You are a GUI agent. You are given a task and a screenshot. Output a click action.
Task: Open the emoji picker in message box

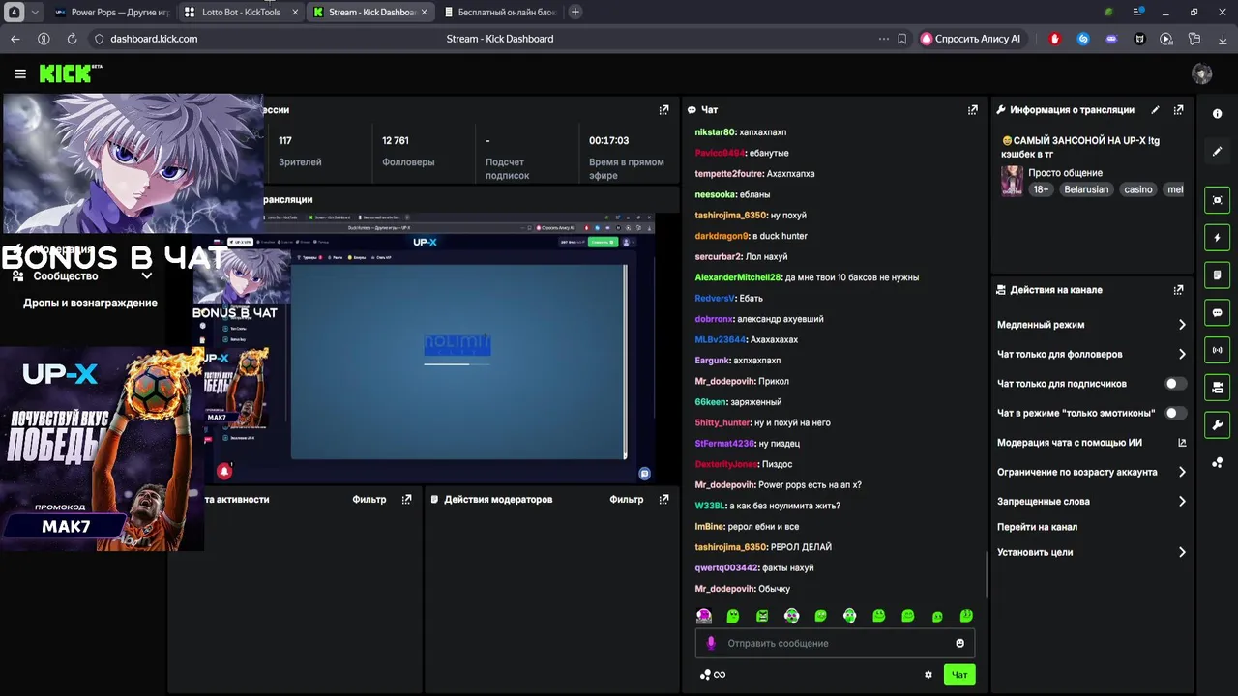[959, 643]
